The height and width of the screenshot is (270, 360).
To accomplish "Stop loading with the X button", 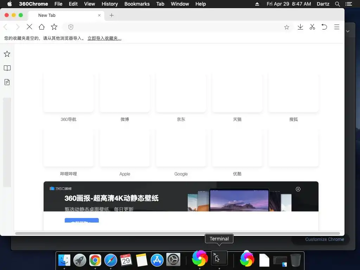I will pos(30,27).
